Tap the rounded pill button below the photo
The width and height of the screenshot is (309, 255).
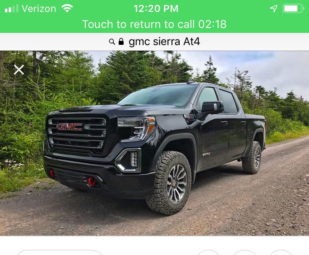tap(59, 253)
